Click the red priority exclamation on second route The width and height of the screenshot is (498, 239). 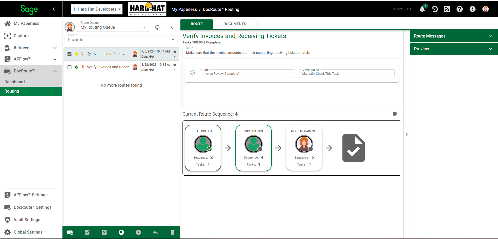pos(83,67)
